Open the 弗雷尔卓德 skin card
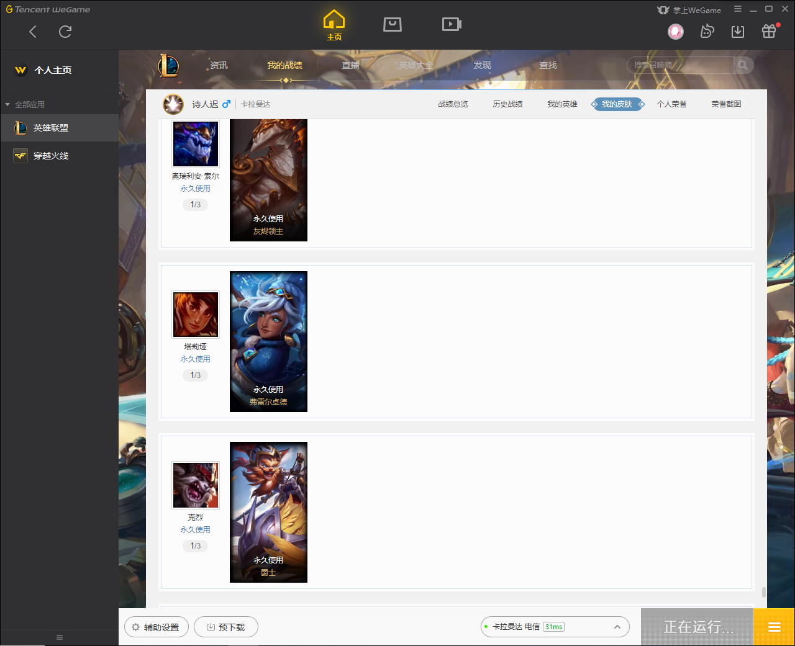This screenshot has height=646, width=795. (268, 341)
